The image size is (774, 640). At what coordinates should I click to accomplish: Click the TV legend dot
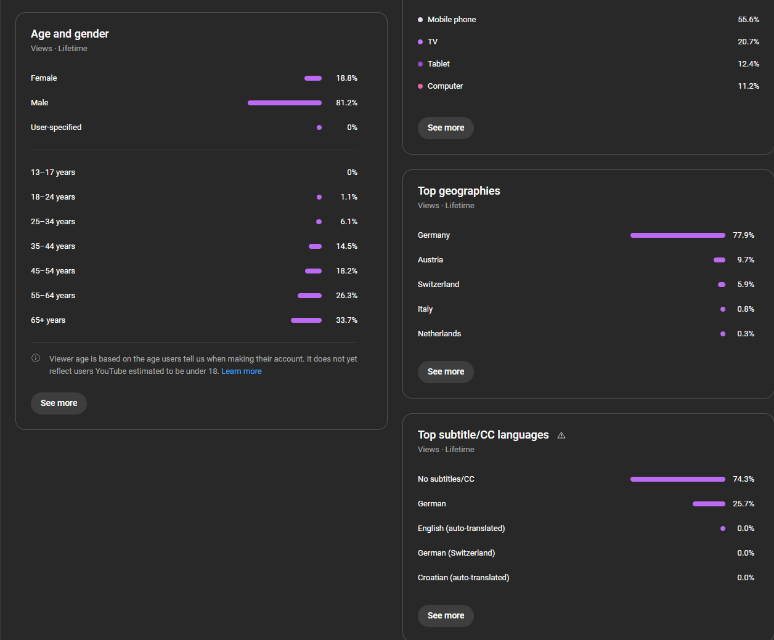coord(420,42)
